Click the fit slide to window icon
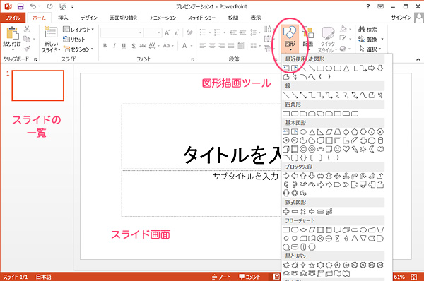This screenshot has width=424, height=281. click(414, 277)
